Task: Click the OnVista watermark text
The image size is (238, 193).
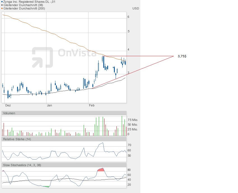Action: [x=77, y=53]
